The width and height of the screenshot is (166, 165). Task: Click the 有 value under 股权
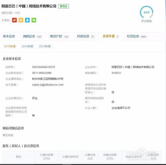pos(34,116)
